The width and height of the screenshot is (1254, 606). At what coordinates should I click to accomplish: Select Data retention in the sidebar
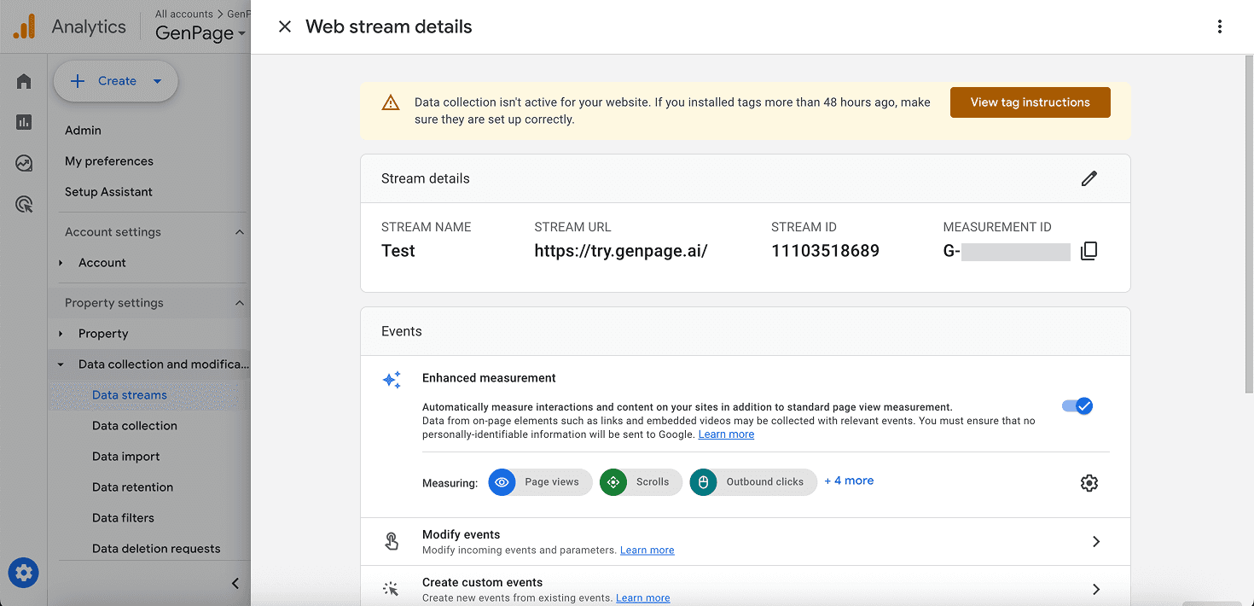point(132,487)
